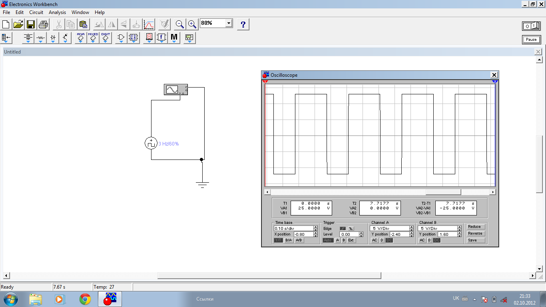Open Help with the question mark
Viewport: 546px width, 307px height.
pos(243,24)
